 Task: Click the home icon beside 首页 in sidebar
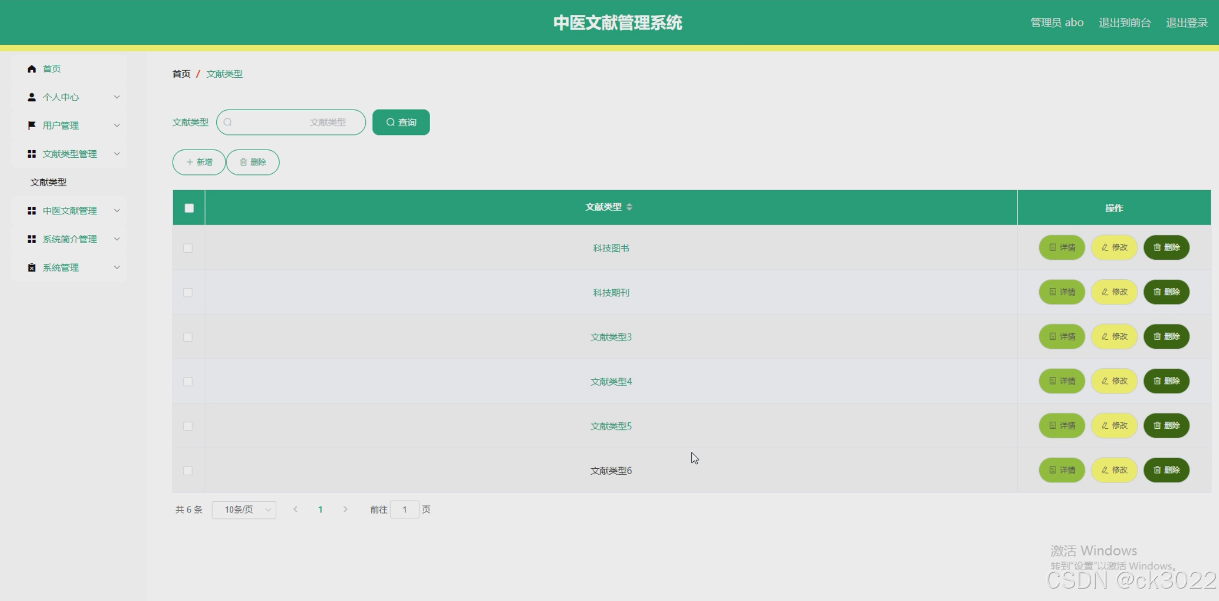pyautogui.click(x=31, y=69)
